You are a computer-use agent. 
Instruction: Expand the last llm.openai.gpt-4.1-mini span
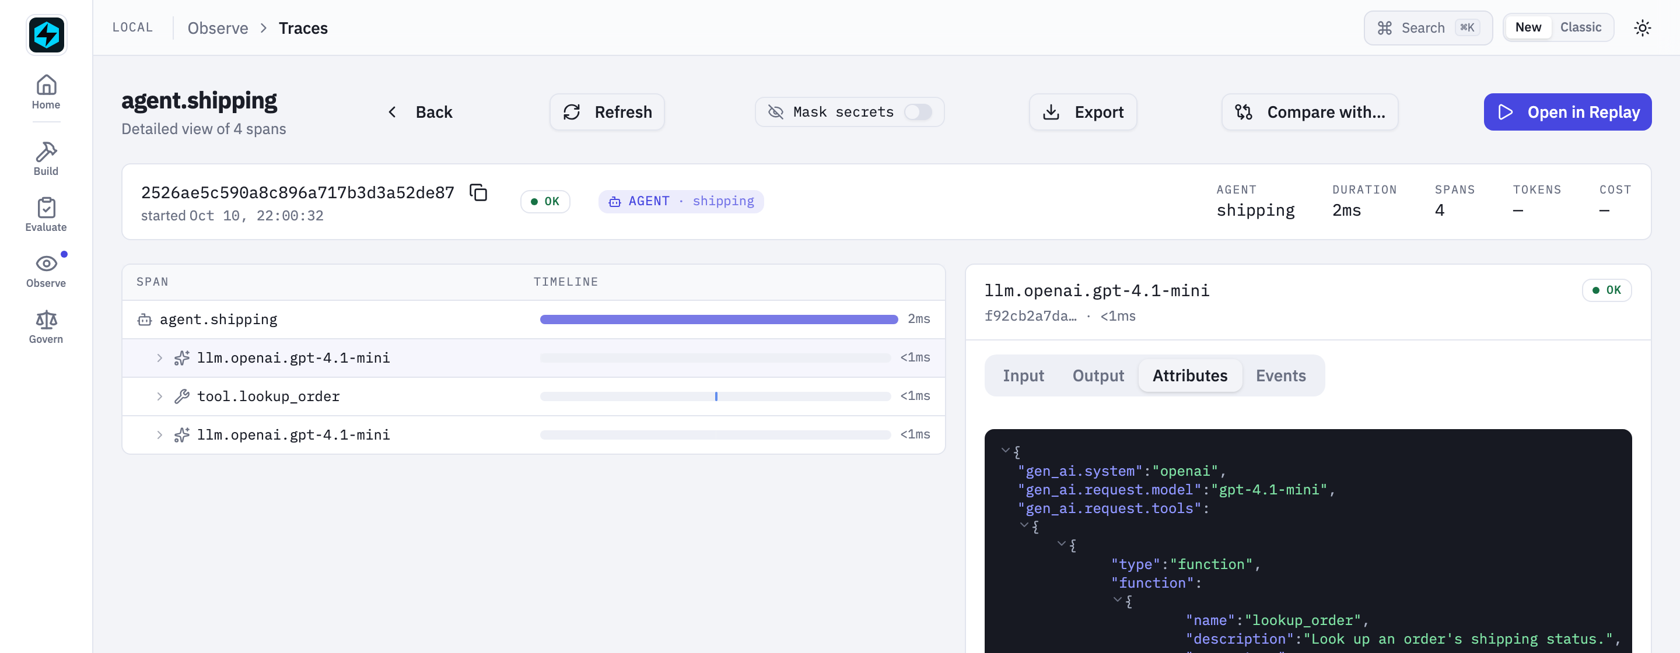(x=159, y=436)
